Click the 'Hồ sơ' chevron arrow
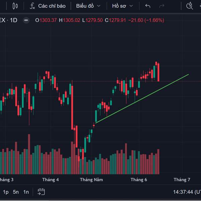The height and width of the screenshot is (201, 201). [131, 6]
